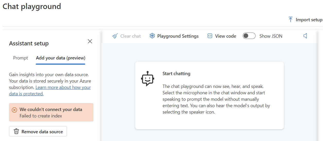323x141 pixels.
Task: Click the 'Chat playground' page title
Action: (x=32, y=6)
